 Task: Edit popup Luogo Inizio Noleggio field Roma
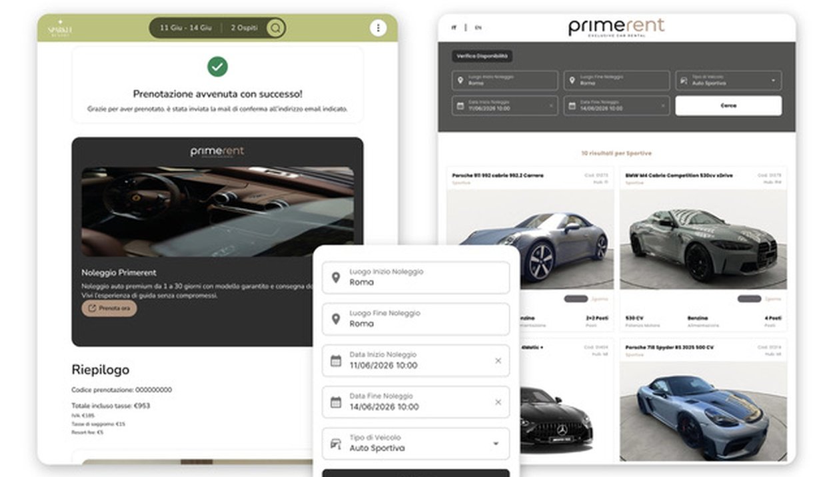pos(416,278)
